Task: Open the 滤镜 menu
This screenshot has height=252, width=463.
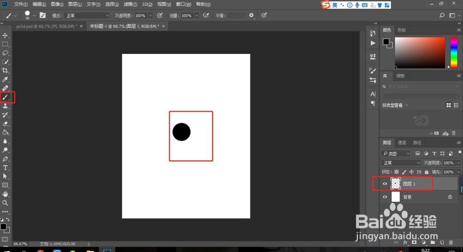Action: (x=130, y=4)
